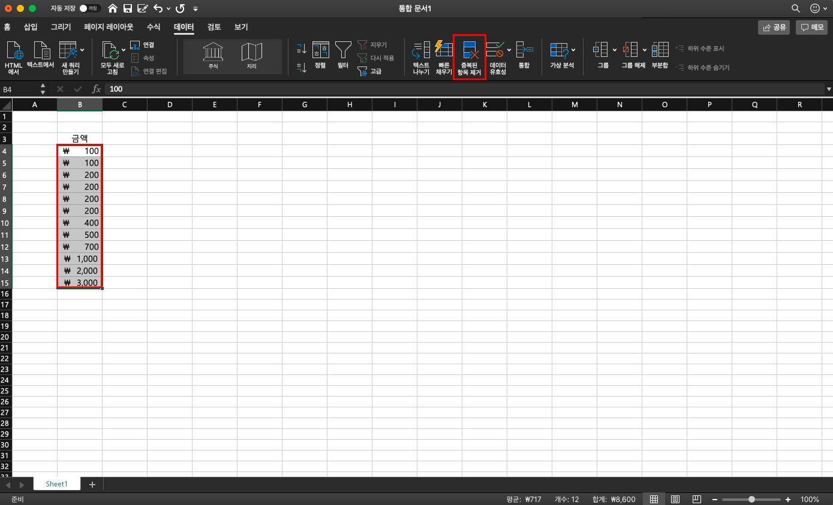Viewport: 833px width, 505px height.
Task: Switch to Page Layout view icon
Action: [x=675, y=499]
